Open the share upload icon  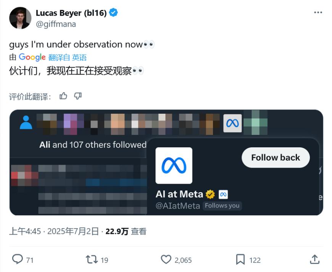click(315, 259)
